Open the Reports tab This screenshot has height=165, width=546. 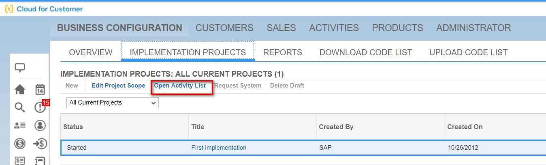pos(282,52)
